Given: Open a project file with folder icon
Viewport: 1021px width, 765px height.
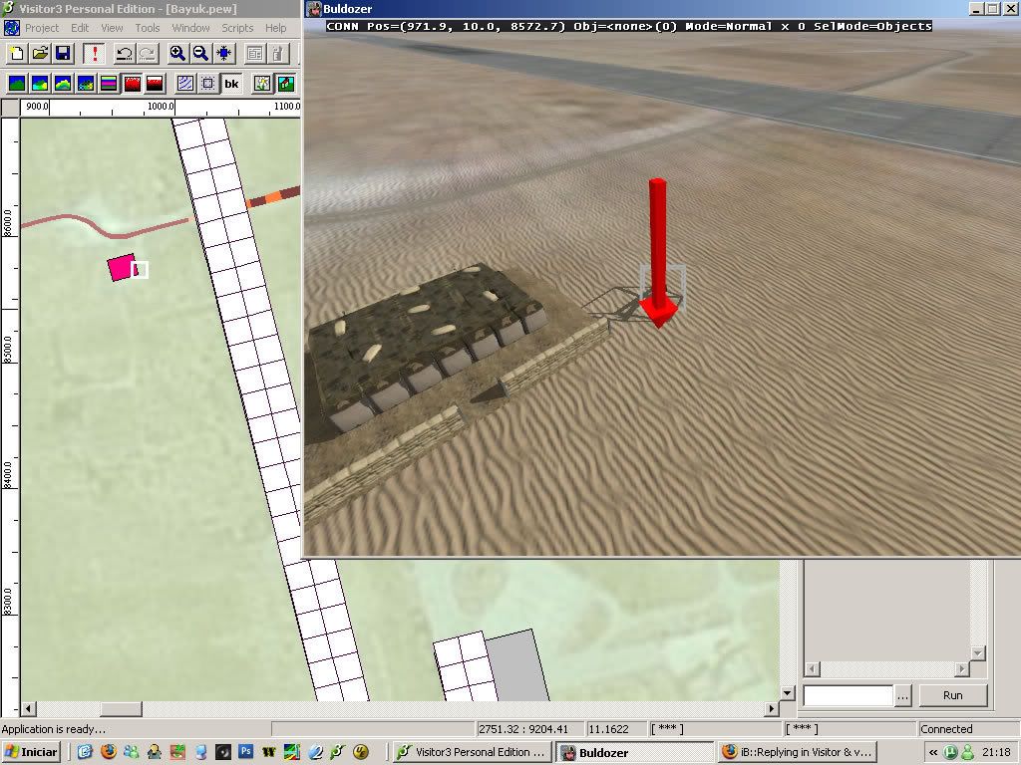Looking at the screenshot, I should click(40, 53).
